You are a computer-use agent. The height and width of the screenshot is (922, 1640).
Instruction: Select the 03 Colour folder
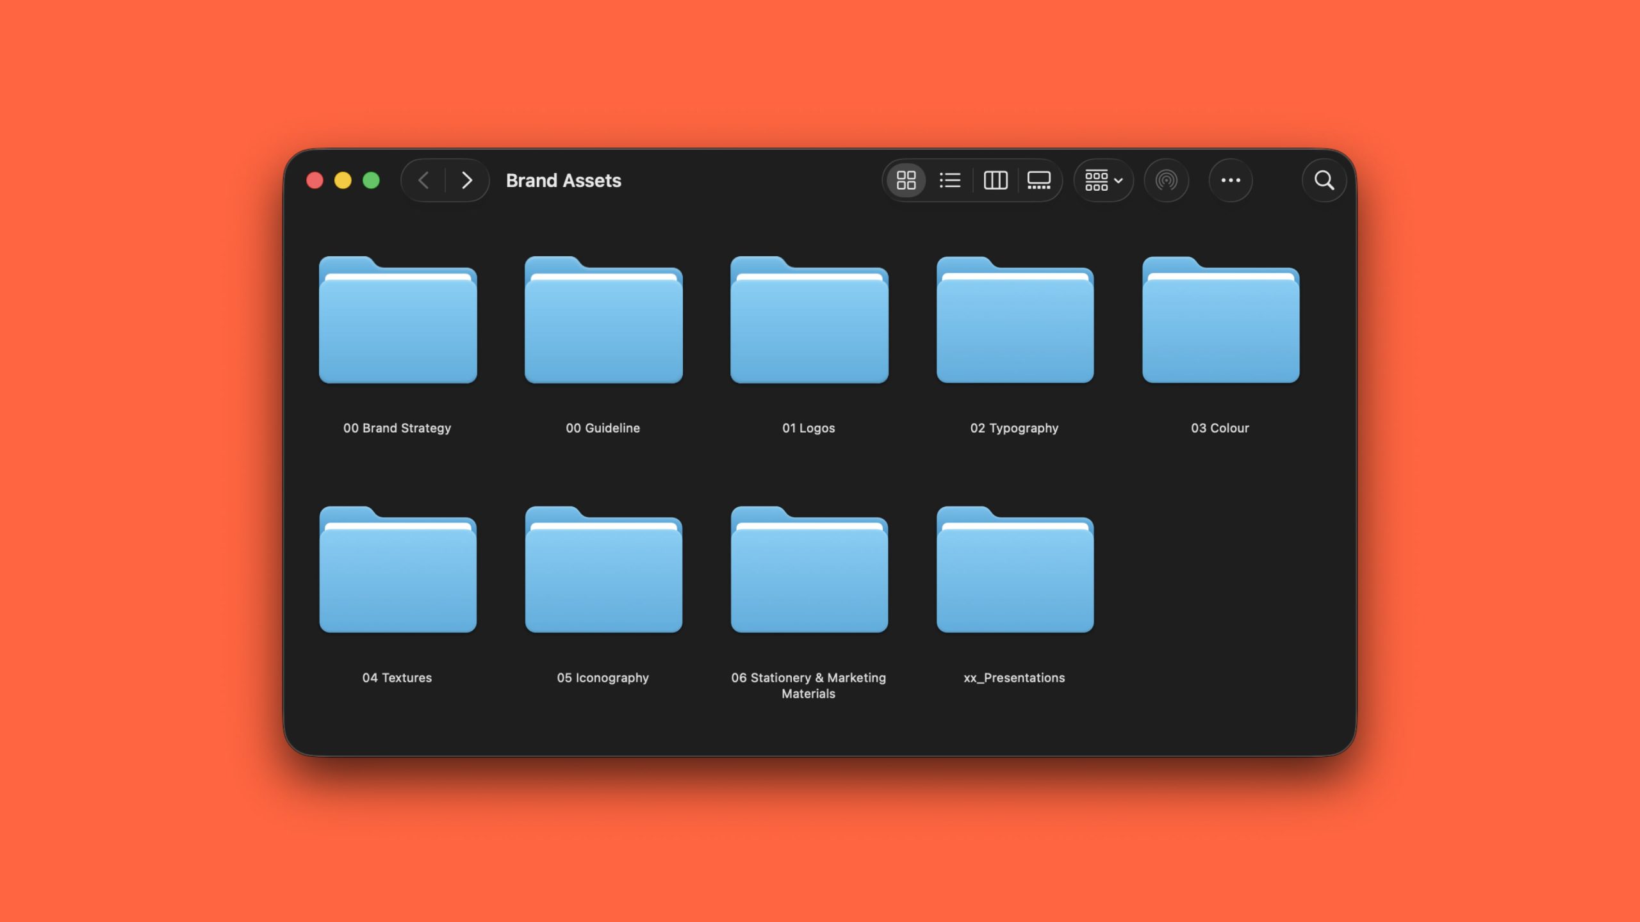click(x=1220, y=321)
